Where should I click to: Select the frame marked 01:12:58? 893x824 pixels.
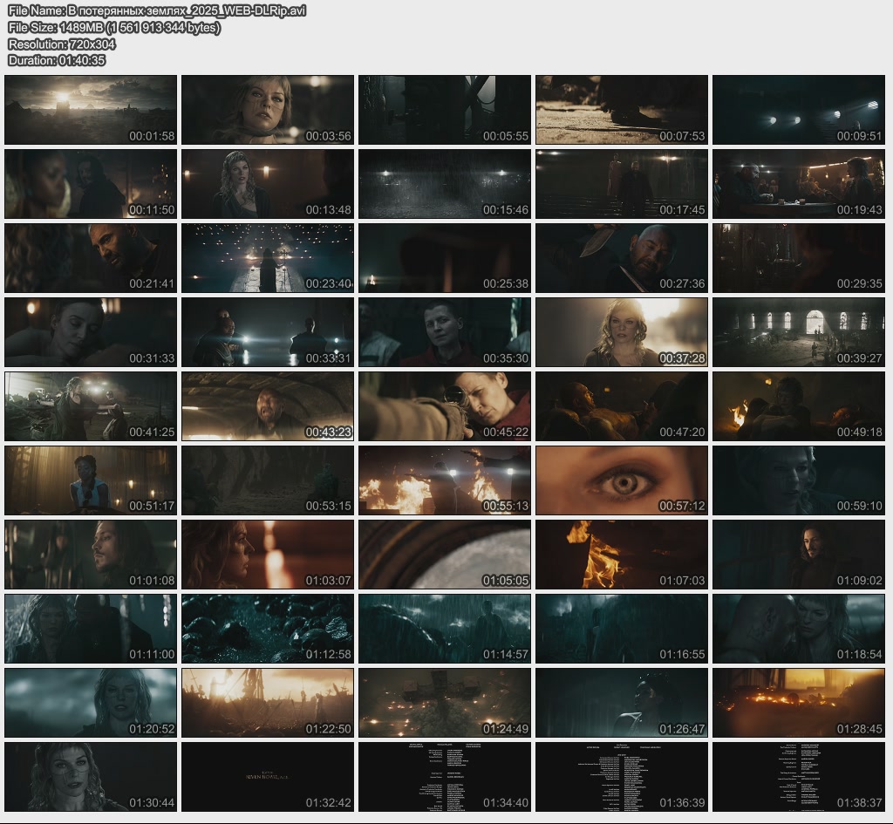click(x=268, y=629)
